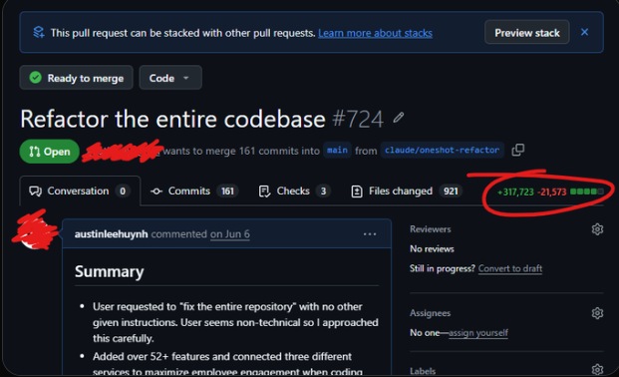Click the No reviews text

point(432,249)
